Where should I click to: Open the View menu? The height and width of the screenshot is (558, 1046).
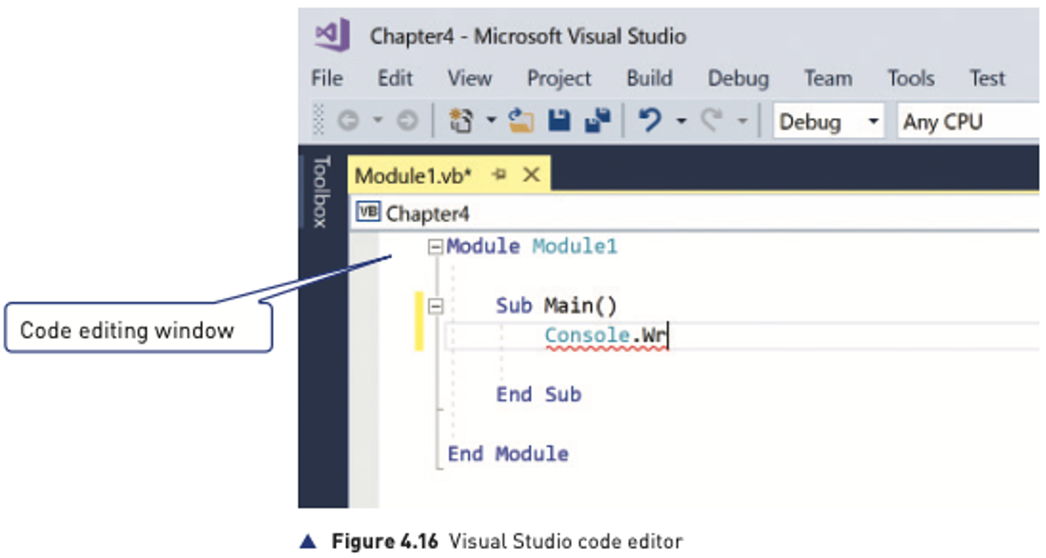(x=470, y=78)
